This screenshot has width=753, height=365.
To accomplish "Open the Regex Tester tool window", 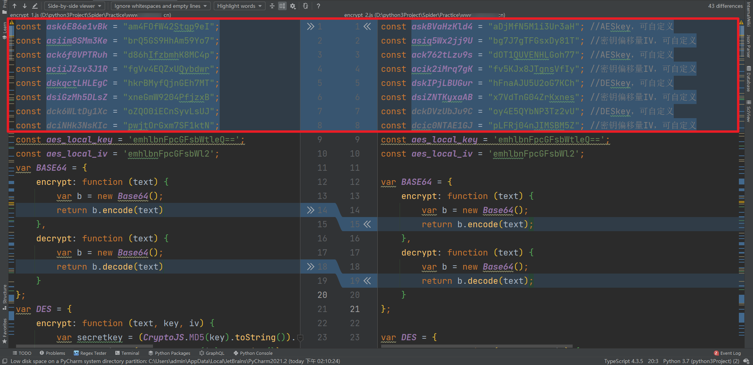I will tap(90, 353).
